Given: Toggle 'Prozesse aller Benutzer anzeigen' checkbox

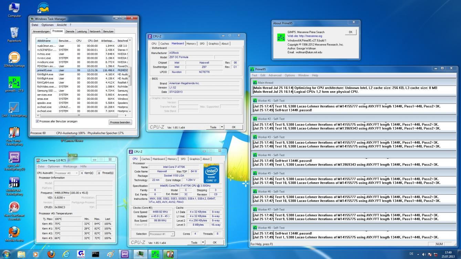Looking at the screenshot, I should pyautogui.click(x=38, y=121).
